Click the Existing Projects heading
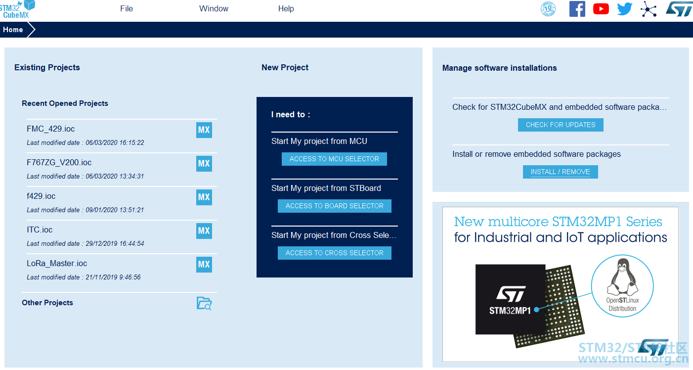 (47, 67)
